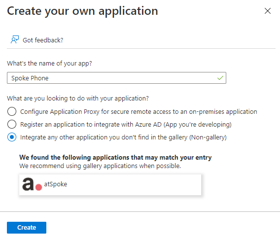
Task: Click the atSpoke application name text
Action: click(56, 184)
